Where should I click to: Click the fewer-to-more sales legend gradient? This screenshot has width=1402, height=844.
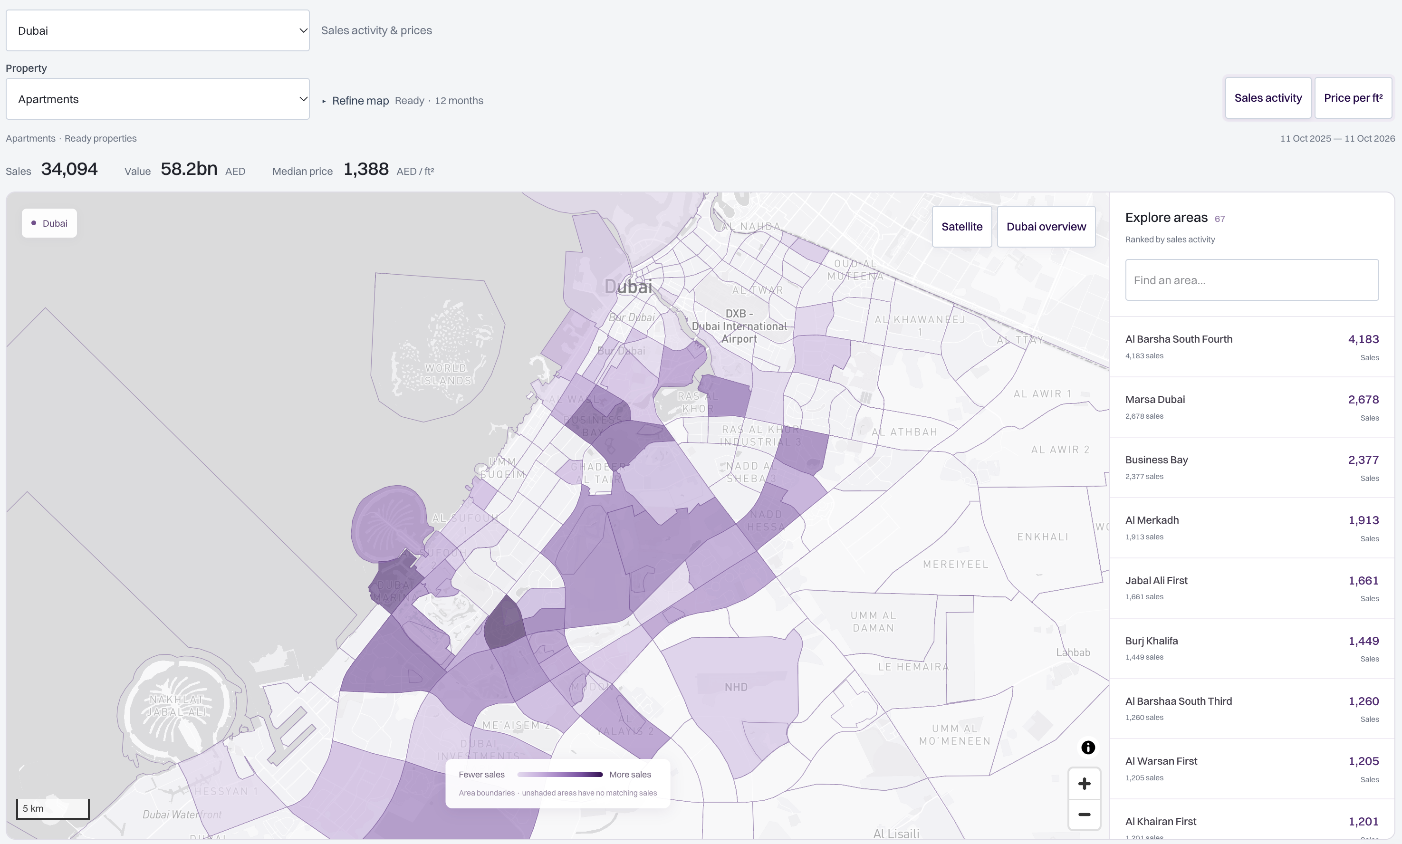pos(560,775)
